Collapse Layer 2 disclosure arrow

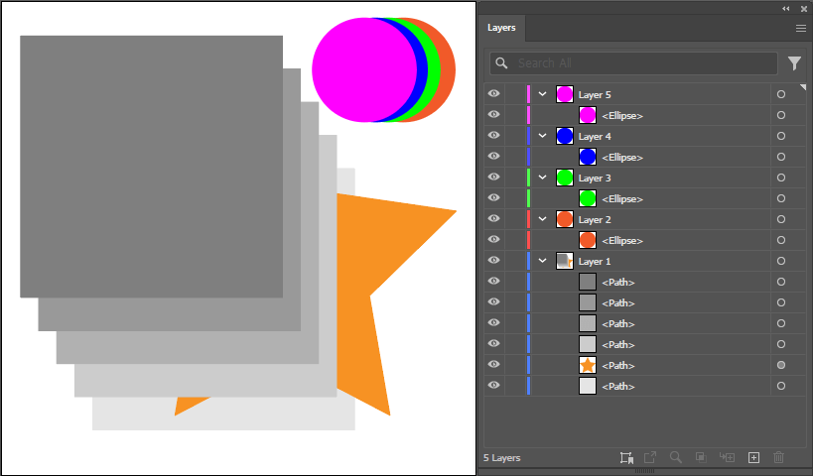click(x=543, y=219)
